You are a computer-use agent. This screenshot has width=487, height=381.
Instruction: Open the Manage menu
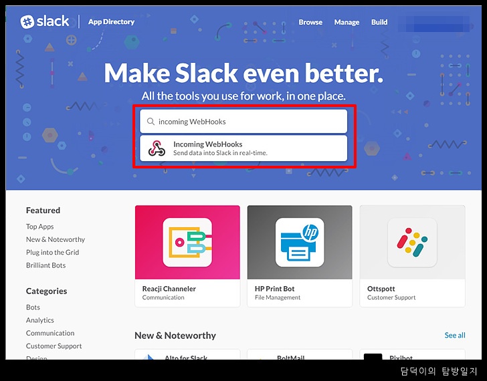tap(347, 22)
